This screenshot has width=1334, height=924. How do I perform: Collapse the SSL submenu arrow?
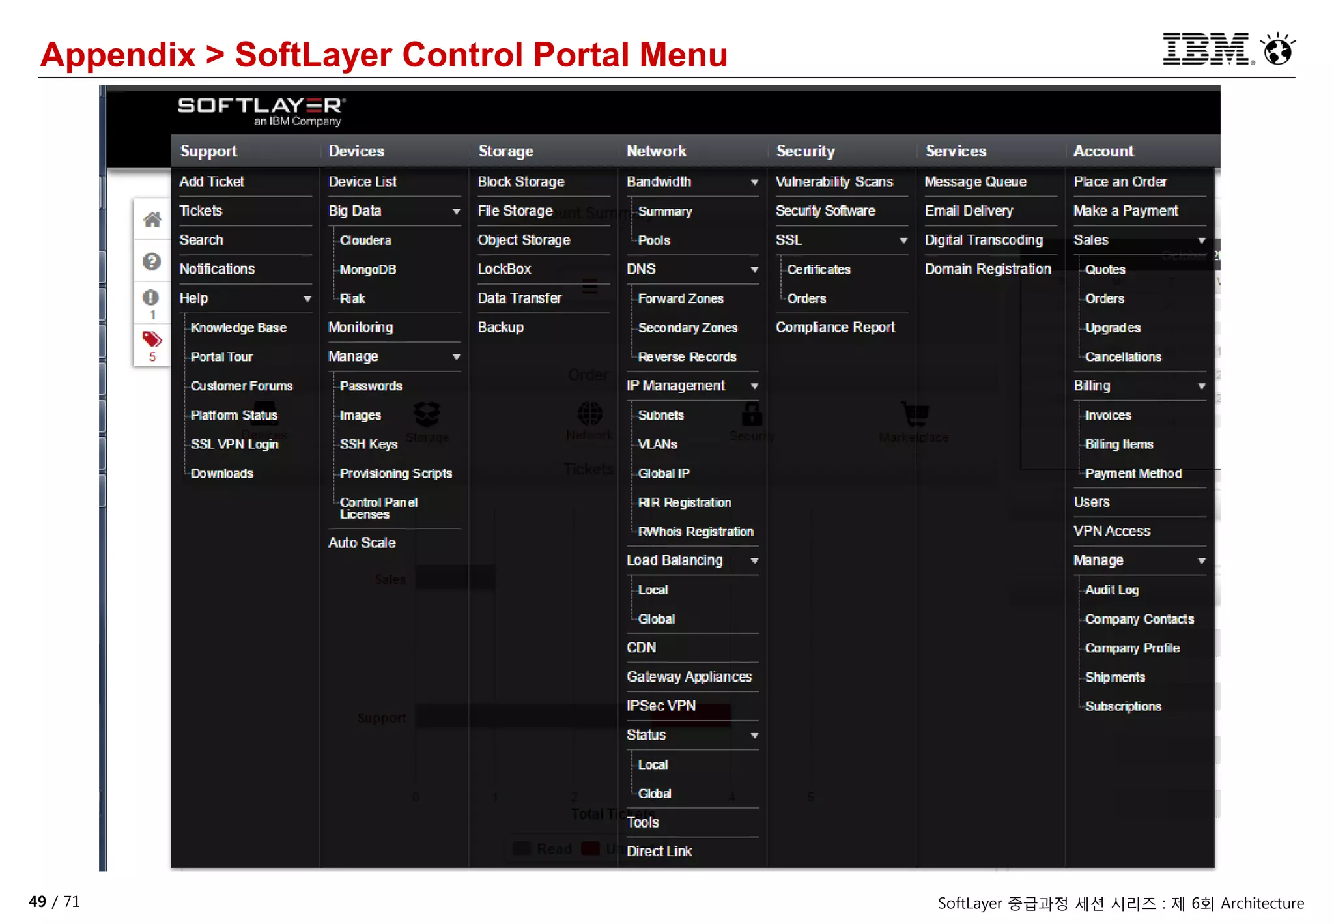tap(903, 240)
